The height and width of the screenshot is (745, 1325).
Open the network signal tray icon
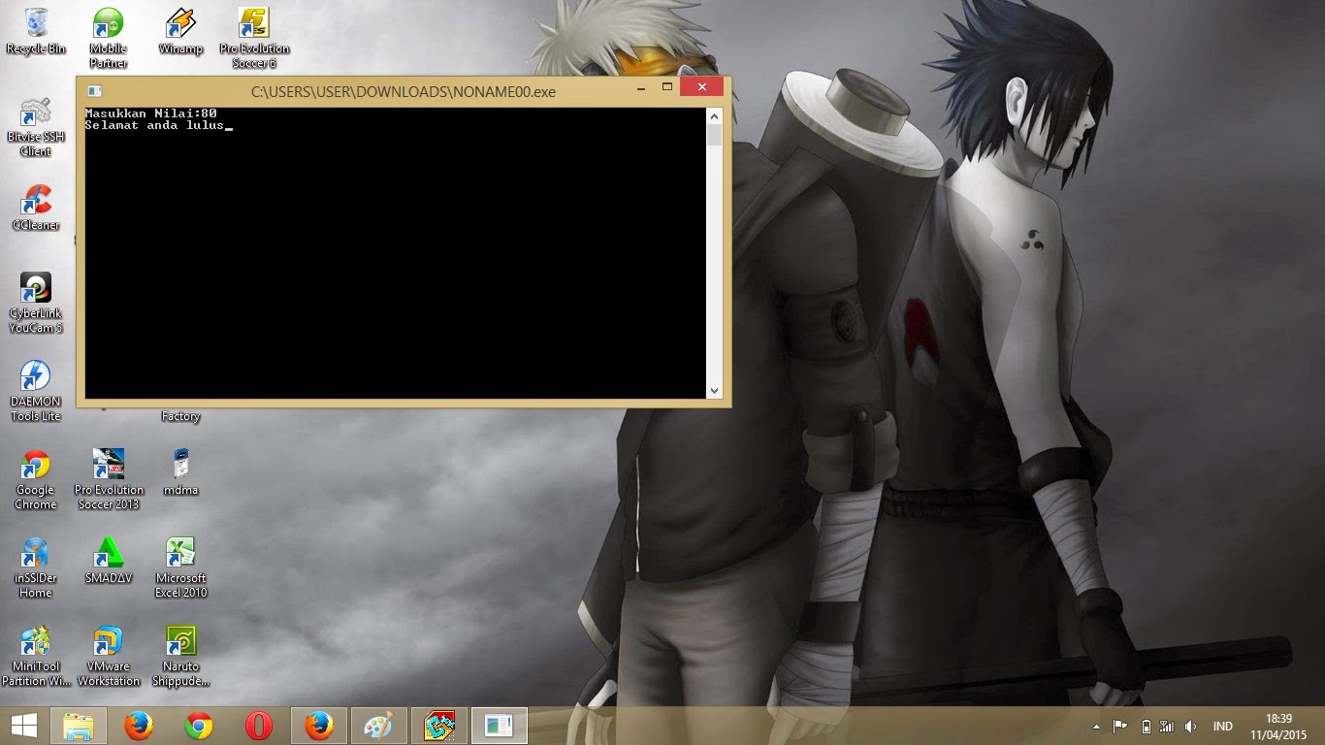click(x=1167, y=727)
